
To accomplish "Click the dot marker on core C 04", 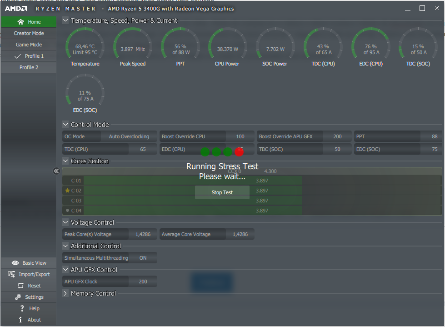I will click(67, 210).
